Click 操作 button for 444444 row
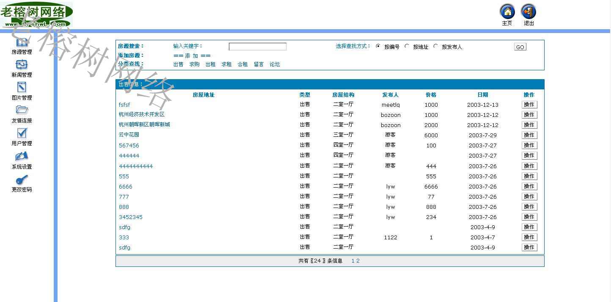Viewport: 611px width, 302px height. [529, 155]
